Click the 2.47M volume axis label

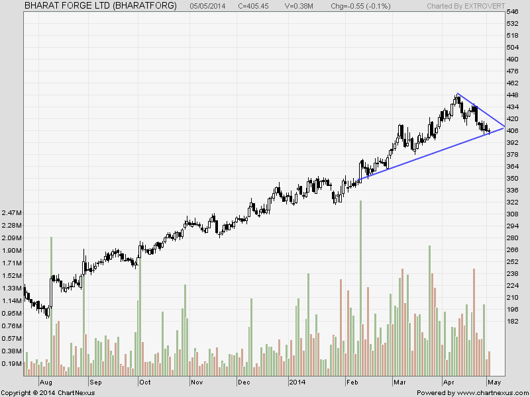[x=13, y=213]
